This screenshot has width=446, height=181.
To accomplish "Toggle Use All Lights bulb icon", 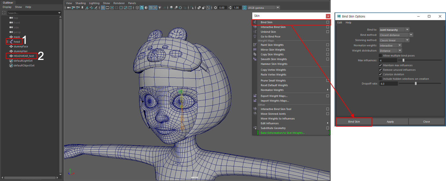I will (x=160, y=8).
